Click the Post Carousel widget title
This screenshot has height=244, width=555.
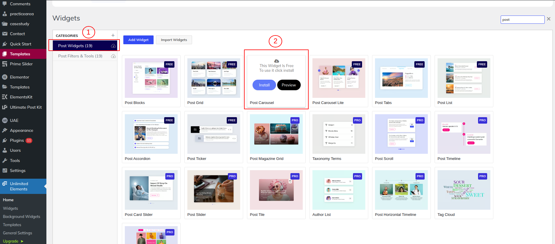pos(262,103)
